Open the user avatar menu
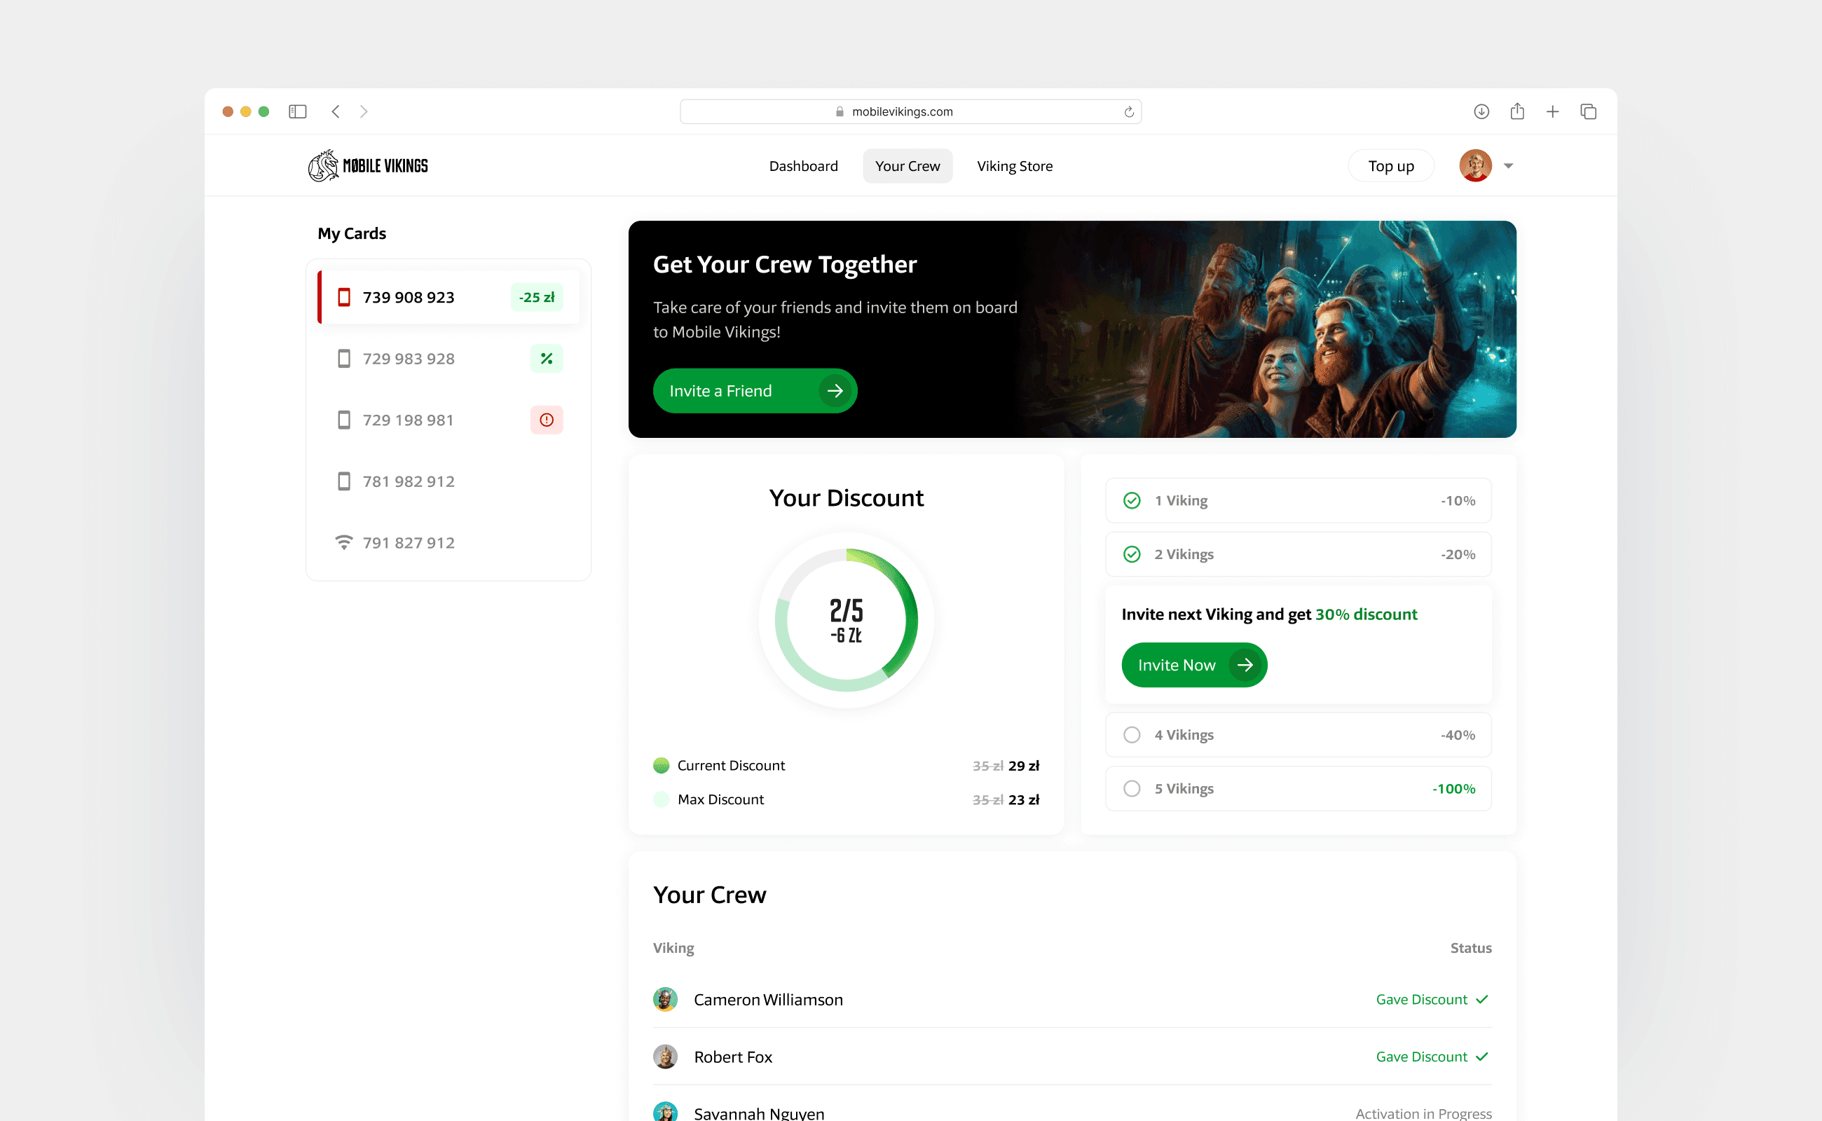The height and width of the screenshot is (1121, 1822). point(1475,165)
